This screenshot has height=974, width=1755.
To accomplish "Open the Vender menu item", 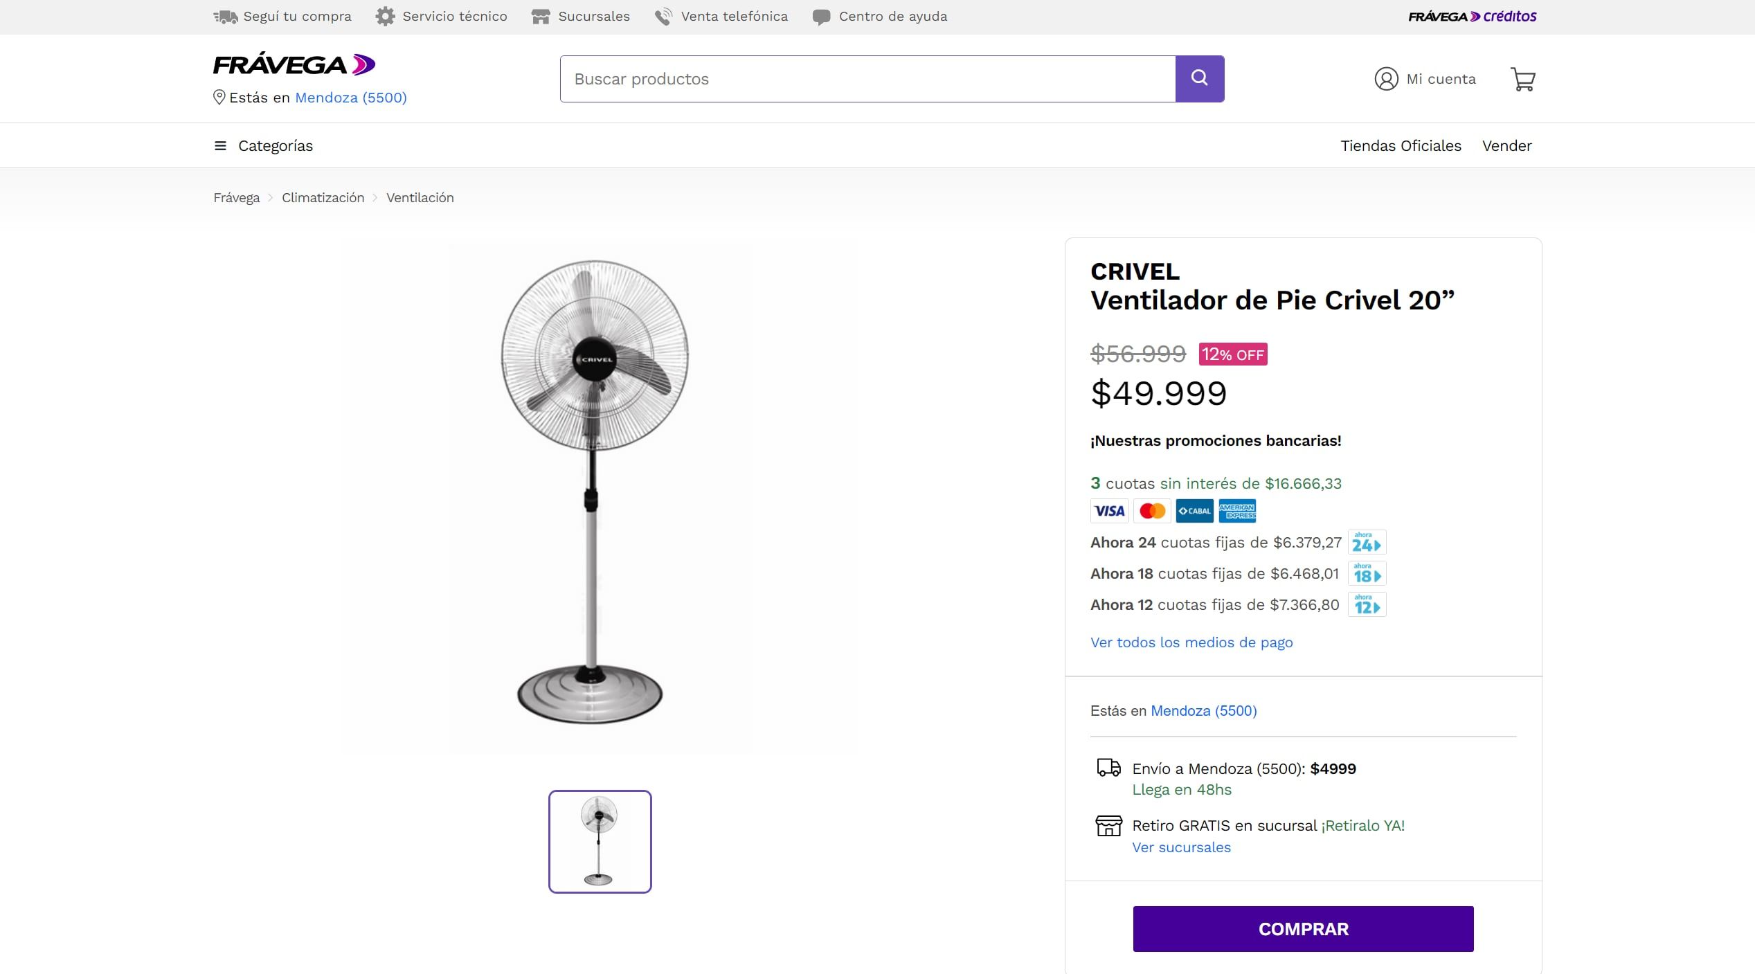I will click(1506, 145).
